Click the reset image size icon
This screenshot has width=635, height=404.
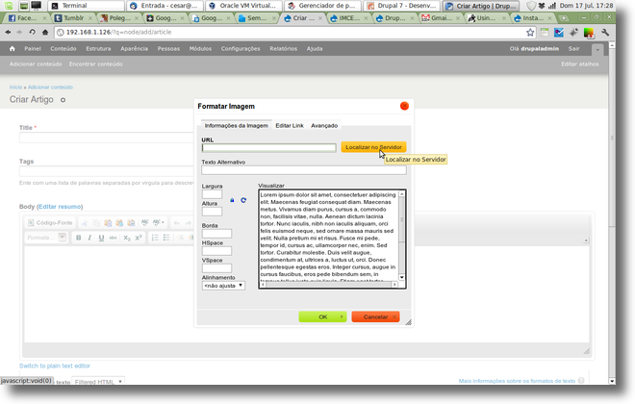[x=243, y=200]
